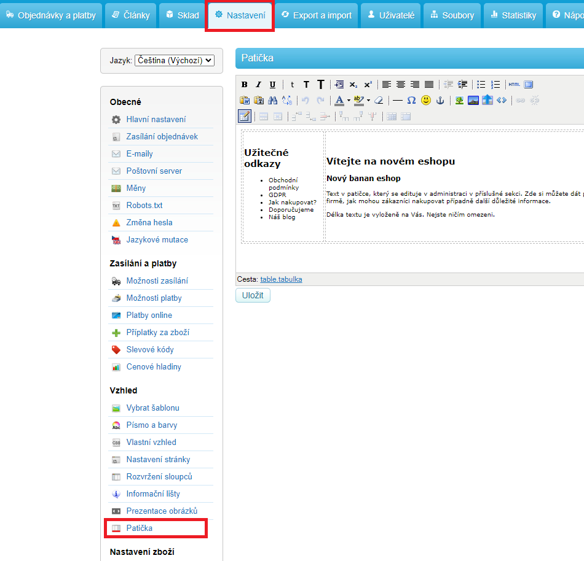Click the insert emoticon smiley icon

(426, 100)
